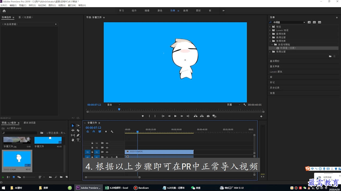Select the Ripple Edit tool
Viewport: 341px width, 191px height.
73,130
